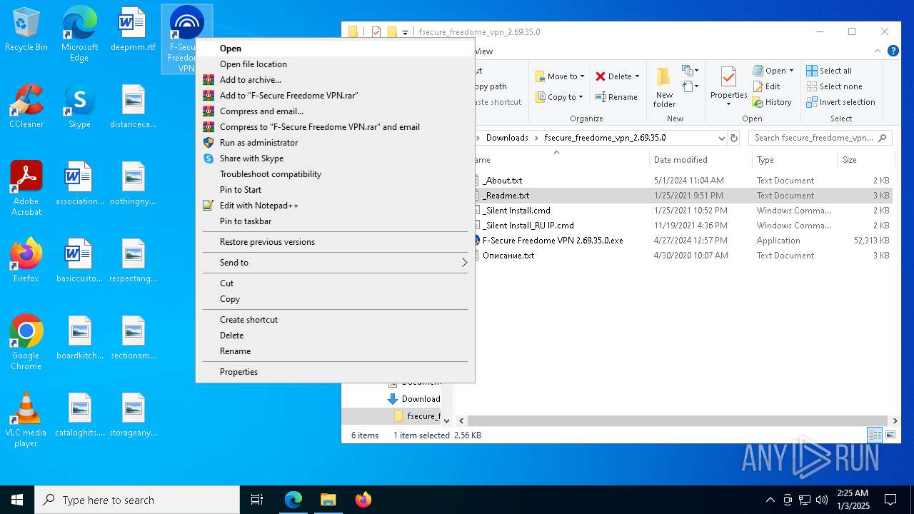Click Select none in Explorer ribbon

pos(834,86)
